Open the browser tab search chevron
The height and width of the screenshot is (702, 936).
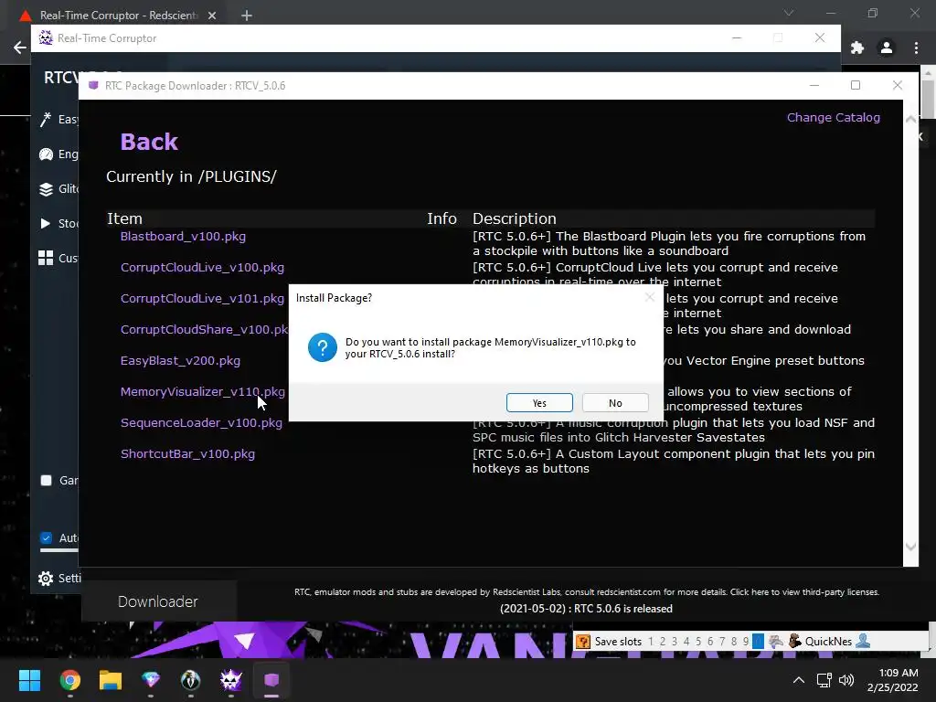click(789, 13)
